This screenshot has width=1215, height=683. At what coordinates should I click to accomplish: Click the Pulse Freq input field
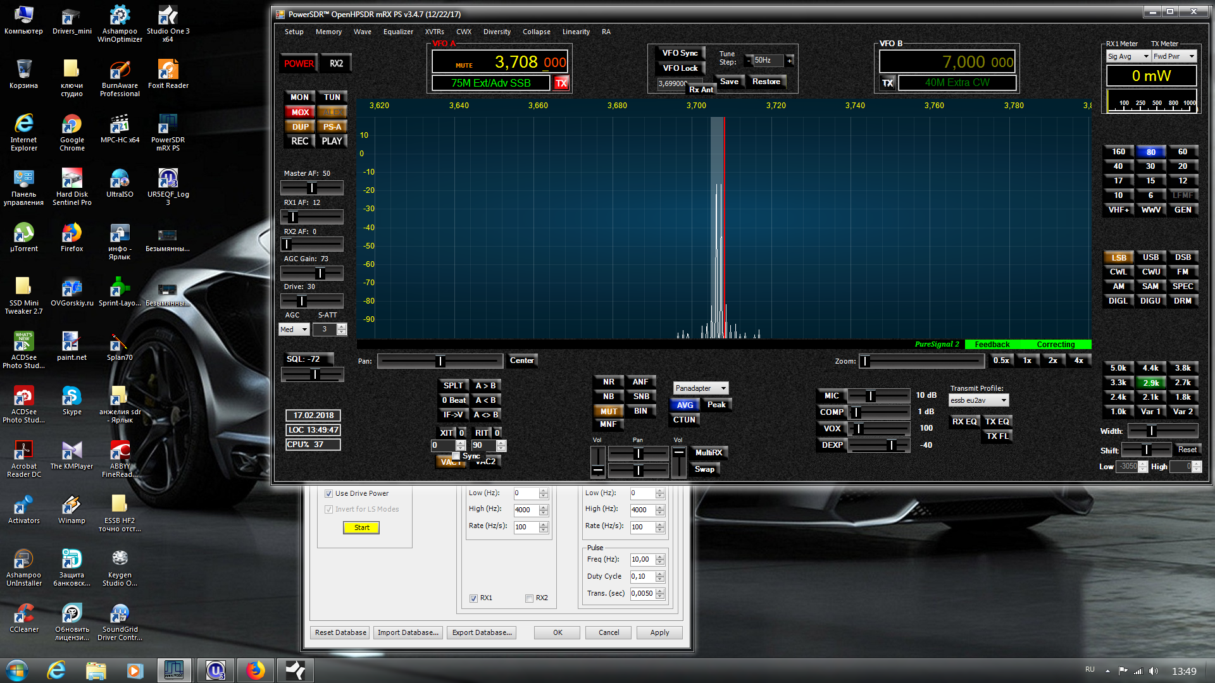click(642, 559)
